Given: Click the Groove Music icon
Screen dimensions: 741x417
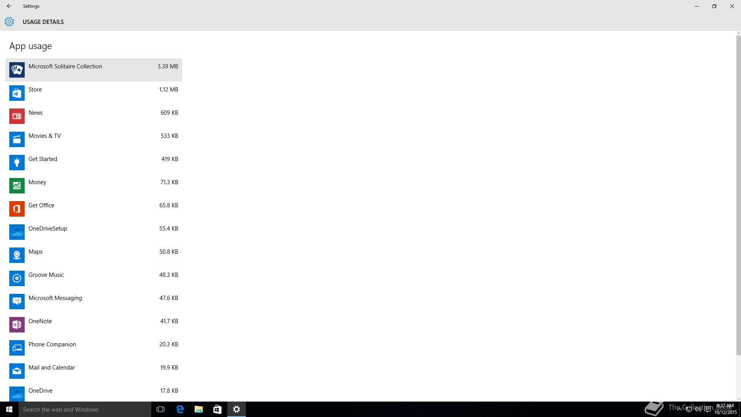Looking at the screenshot, I should (17, 278).
